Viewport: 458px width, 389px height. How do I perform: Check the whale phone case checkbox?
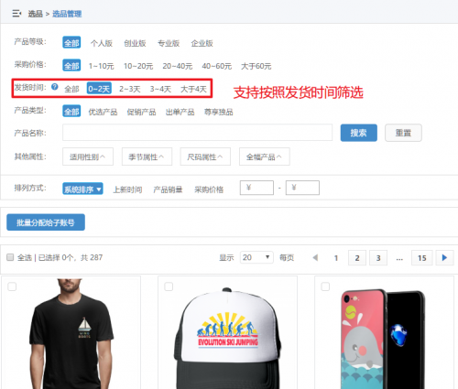(x=325, y=286)
